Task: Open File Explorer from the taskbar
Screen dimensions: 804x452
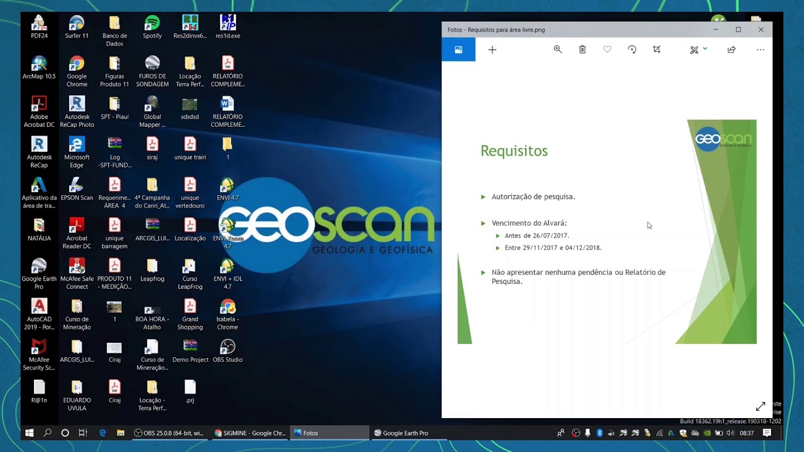Action: 121,433
